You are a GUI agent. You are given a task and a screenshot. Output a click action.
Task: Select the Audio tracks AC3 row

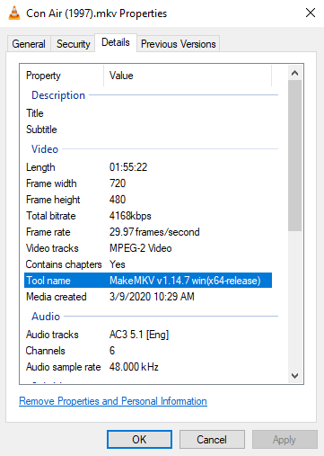(x=148, y=335)
